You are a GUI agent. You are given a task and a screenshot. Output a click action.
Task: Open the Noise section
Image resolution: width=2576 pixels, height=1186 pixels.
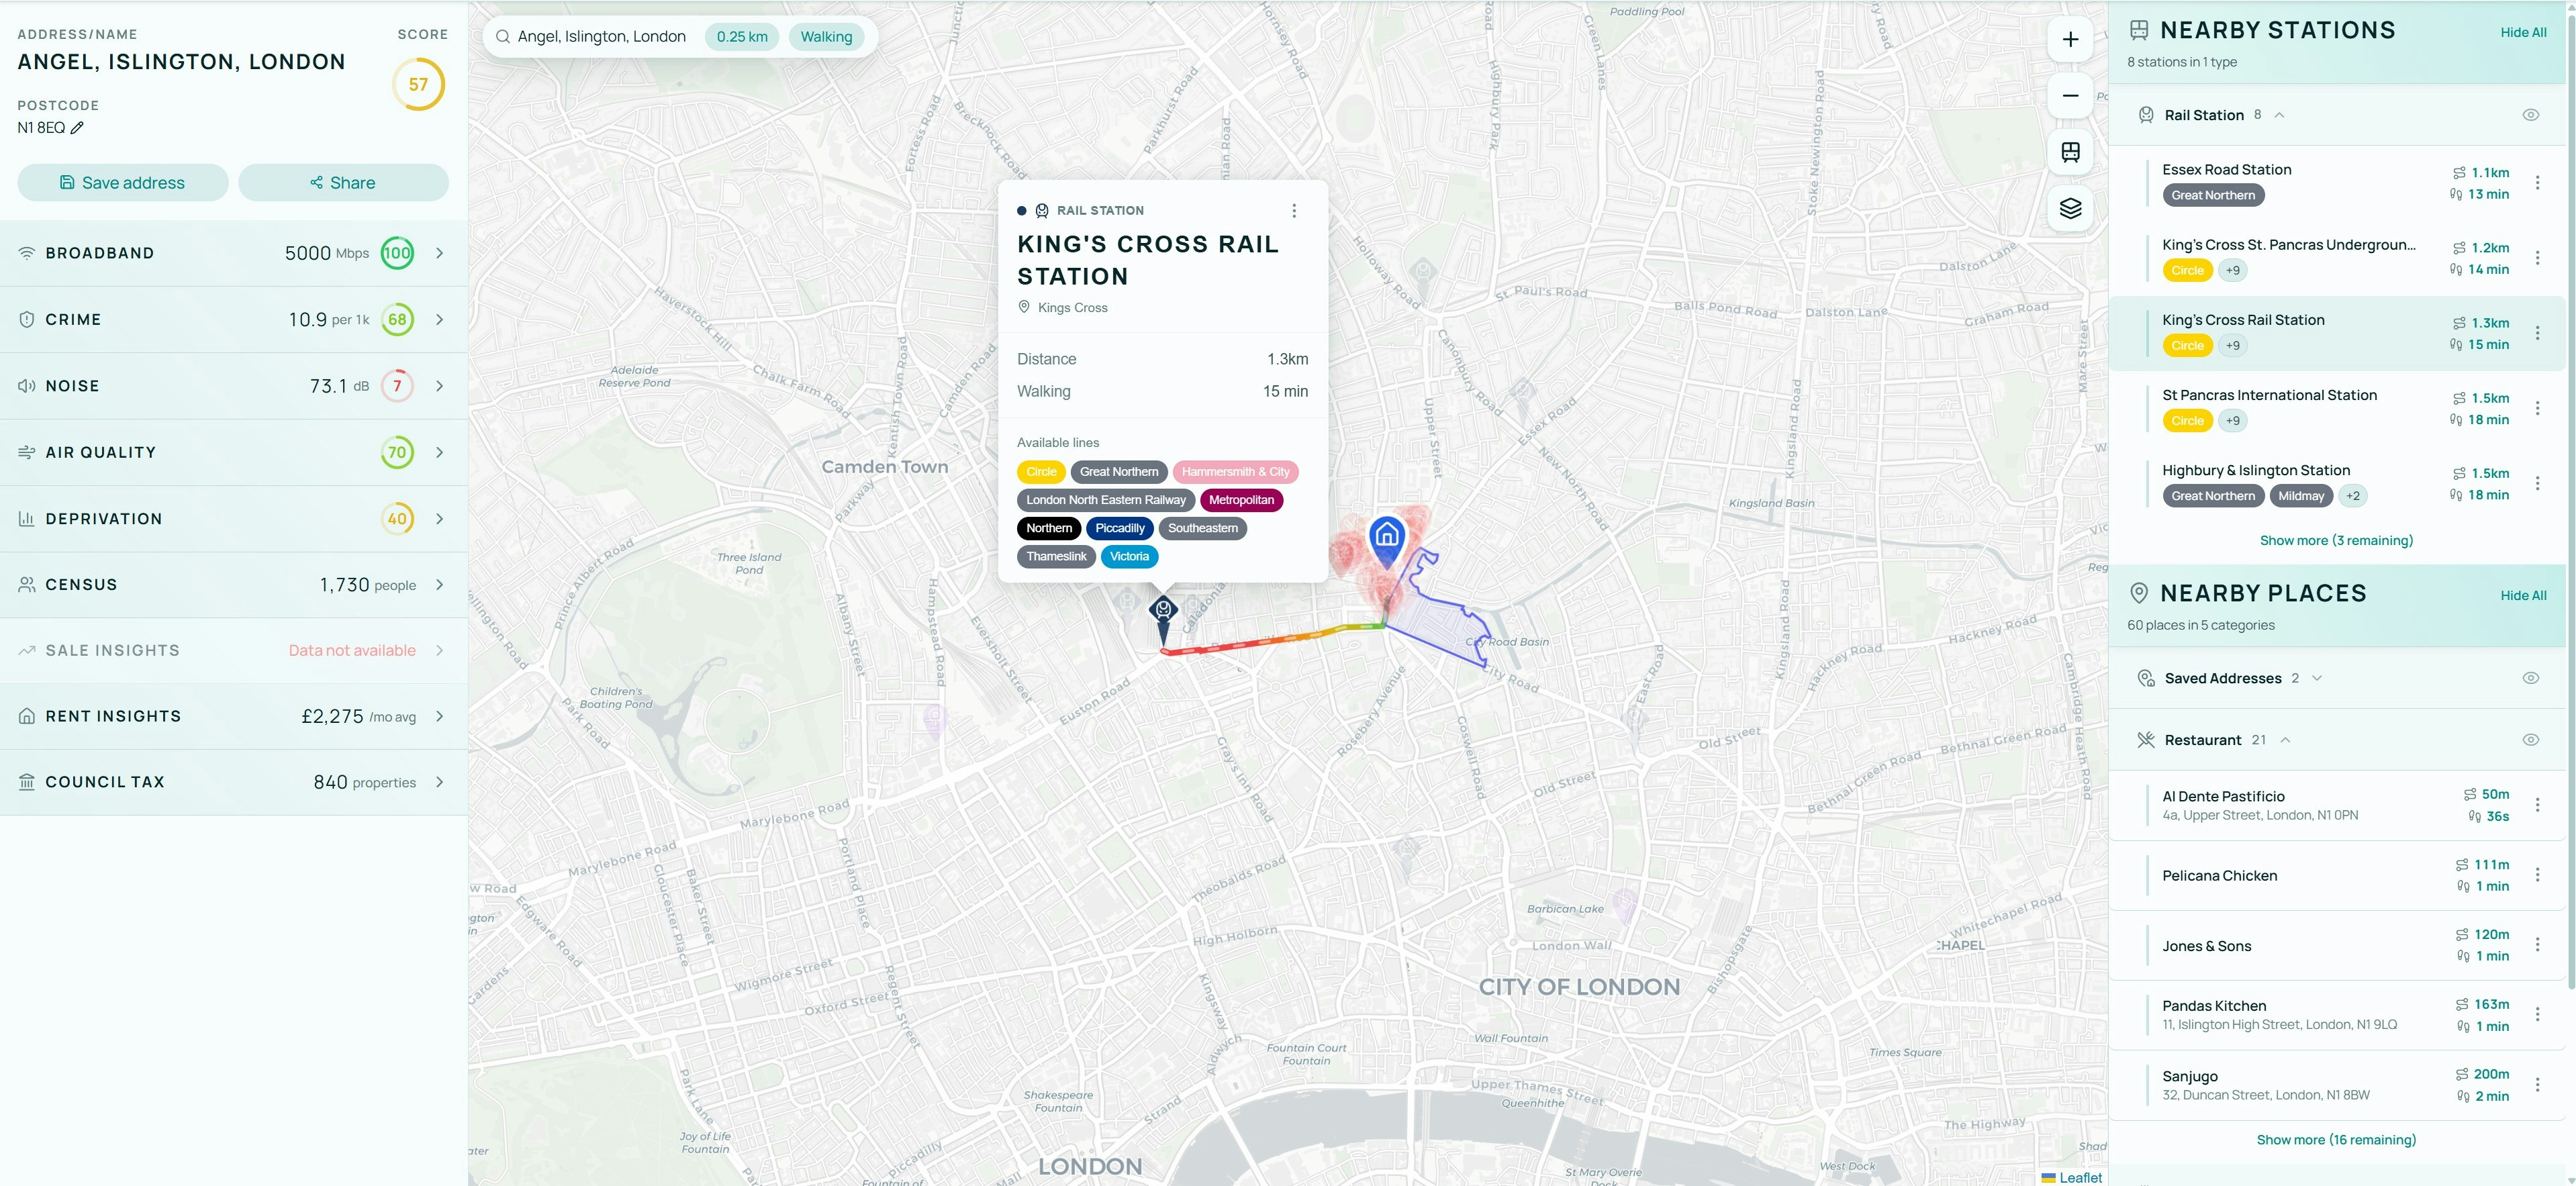(x=234, y=386)
